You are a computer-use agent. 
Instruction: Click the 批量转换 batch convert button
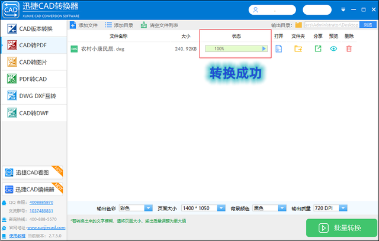tap(341, 228)
